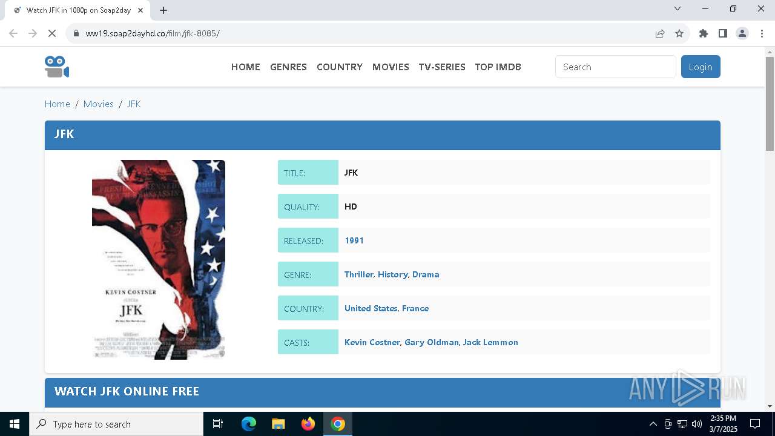The image size is (775, 436).
Task: Click scrollbar down arrow
Action: [x=770, y=406]
